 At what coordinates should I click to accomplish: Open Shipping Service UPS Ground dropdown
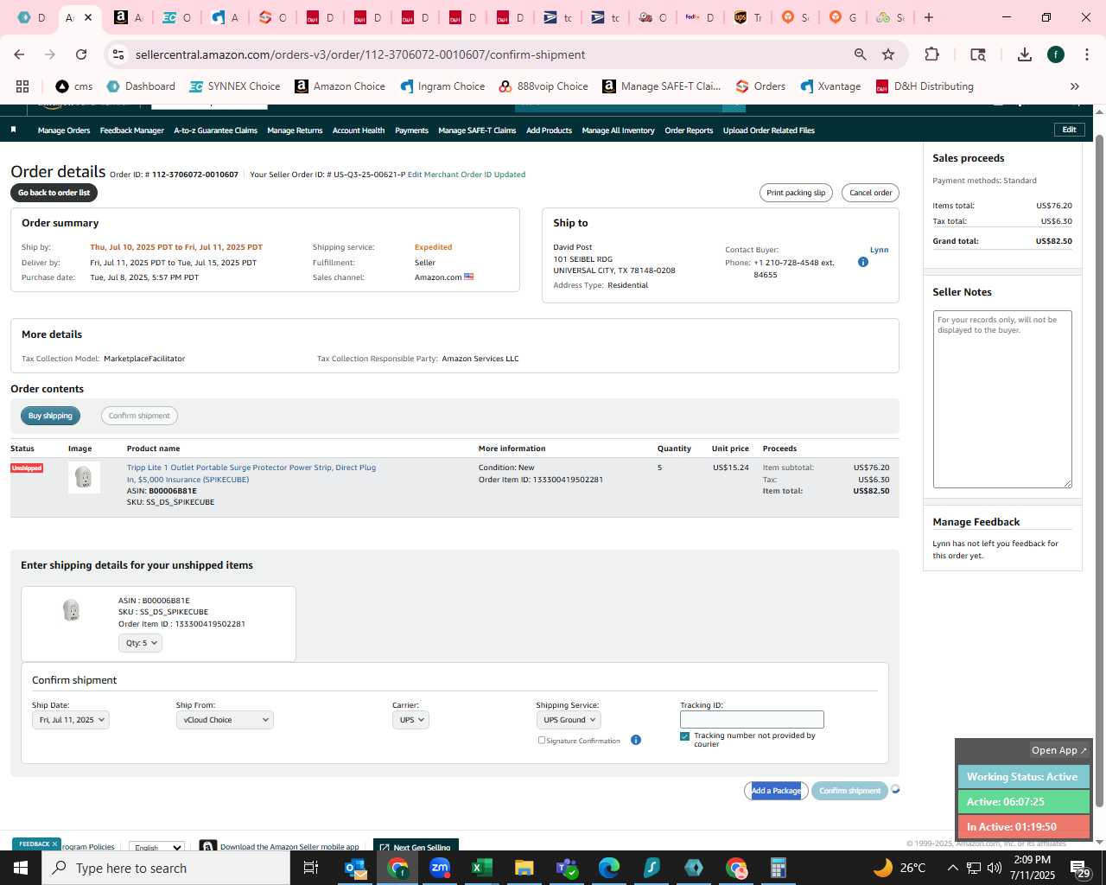(569, 720)
